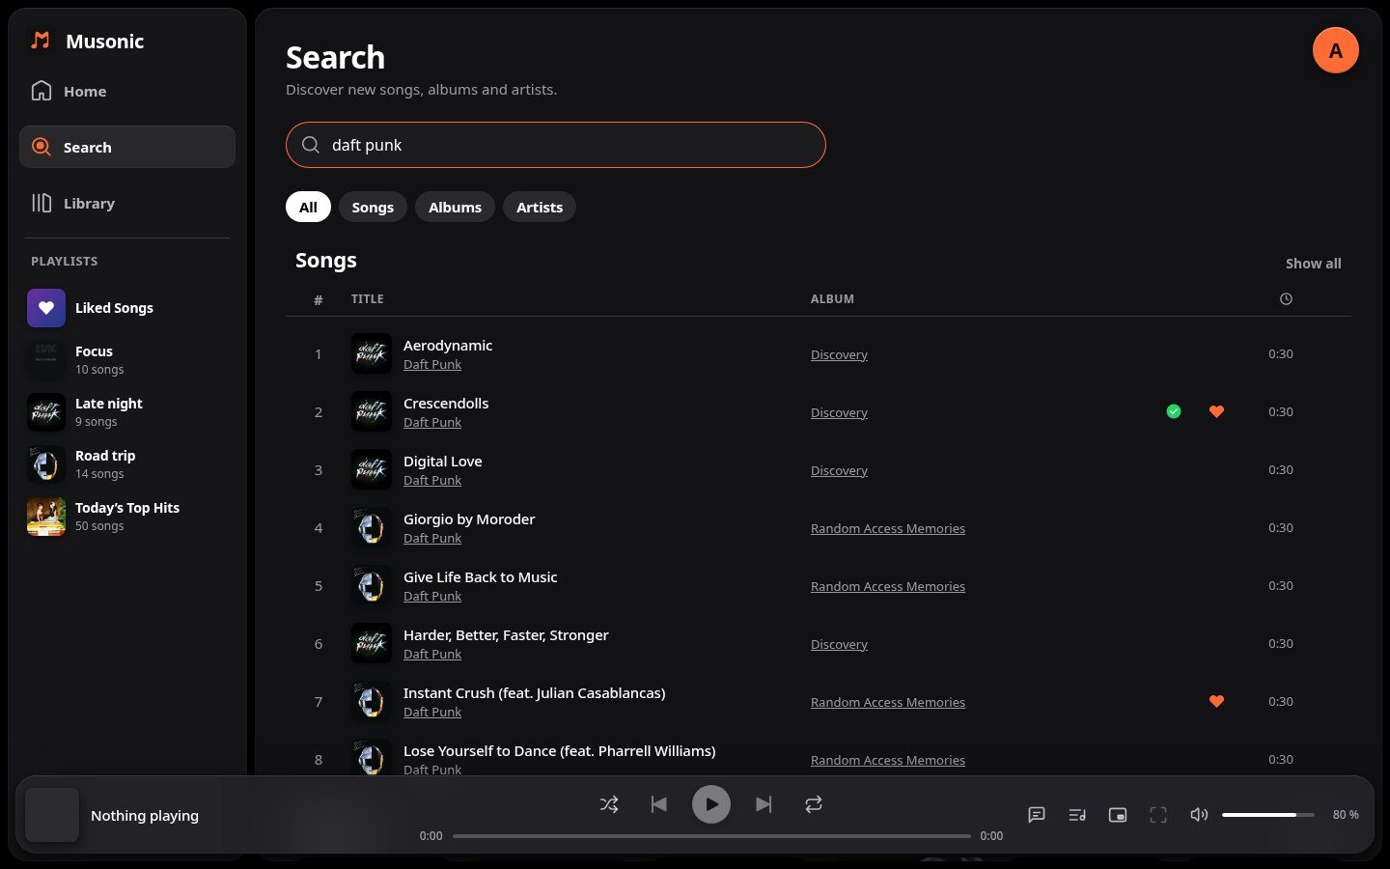Toggle repeat mode

pos(814,804)
